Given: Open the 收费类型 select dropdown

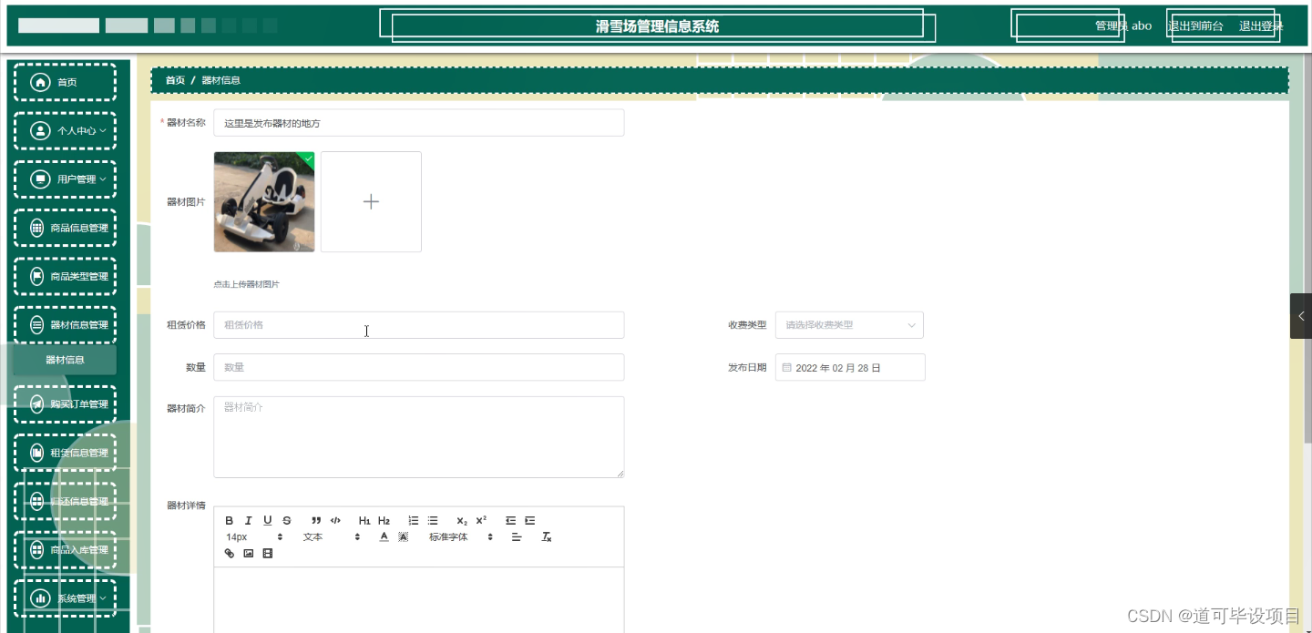Looking at the screenshot, I should pyautogui.click(x=849, y=325).
